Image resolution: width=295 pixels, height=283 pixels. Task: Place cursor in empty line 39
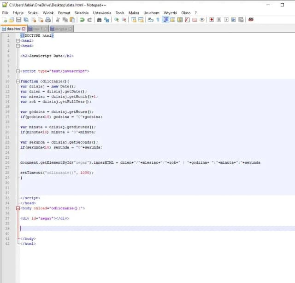pyautogui.click(x=157, y=229)
